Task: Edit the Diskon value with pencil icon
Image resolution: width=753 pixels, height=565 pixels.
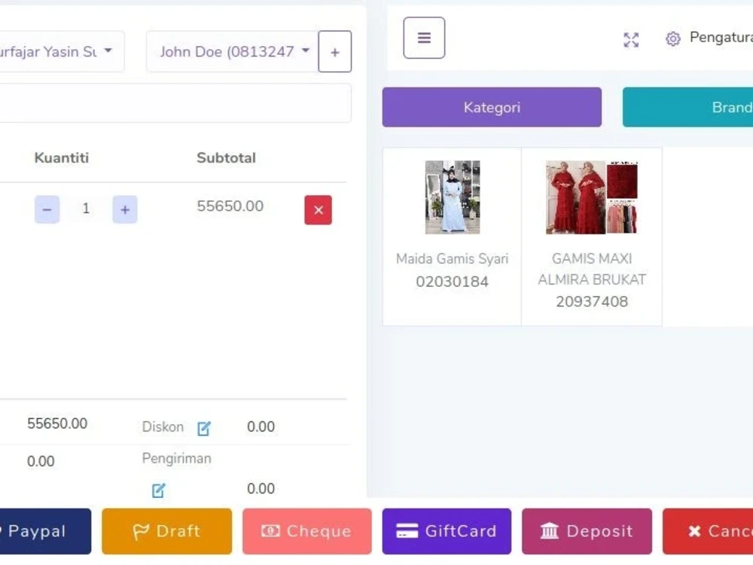Action: [x=203, y=427]
